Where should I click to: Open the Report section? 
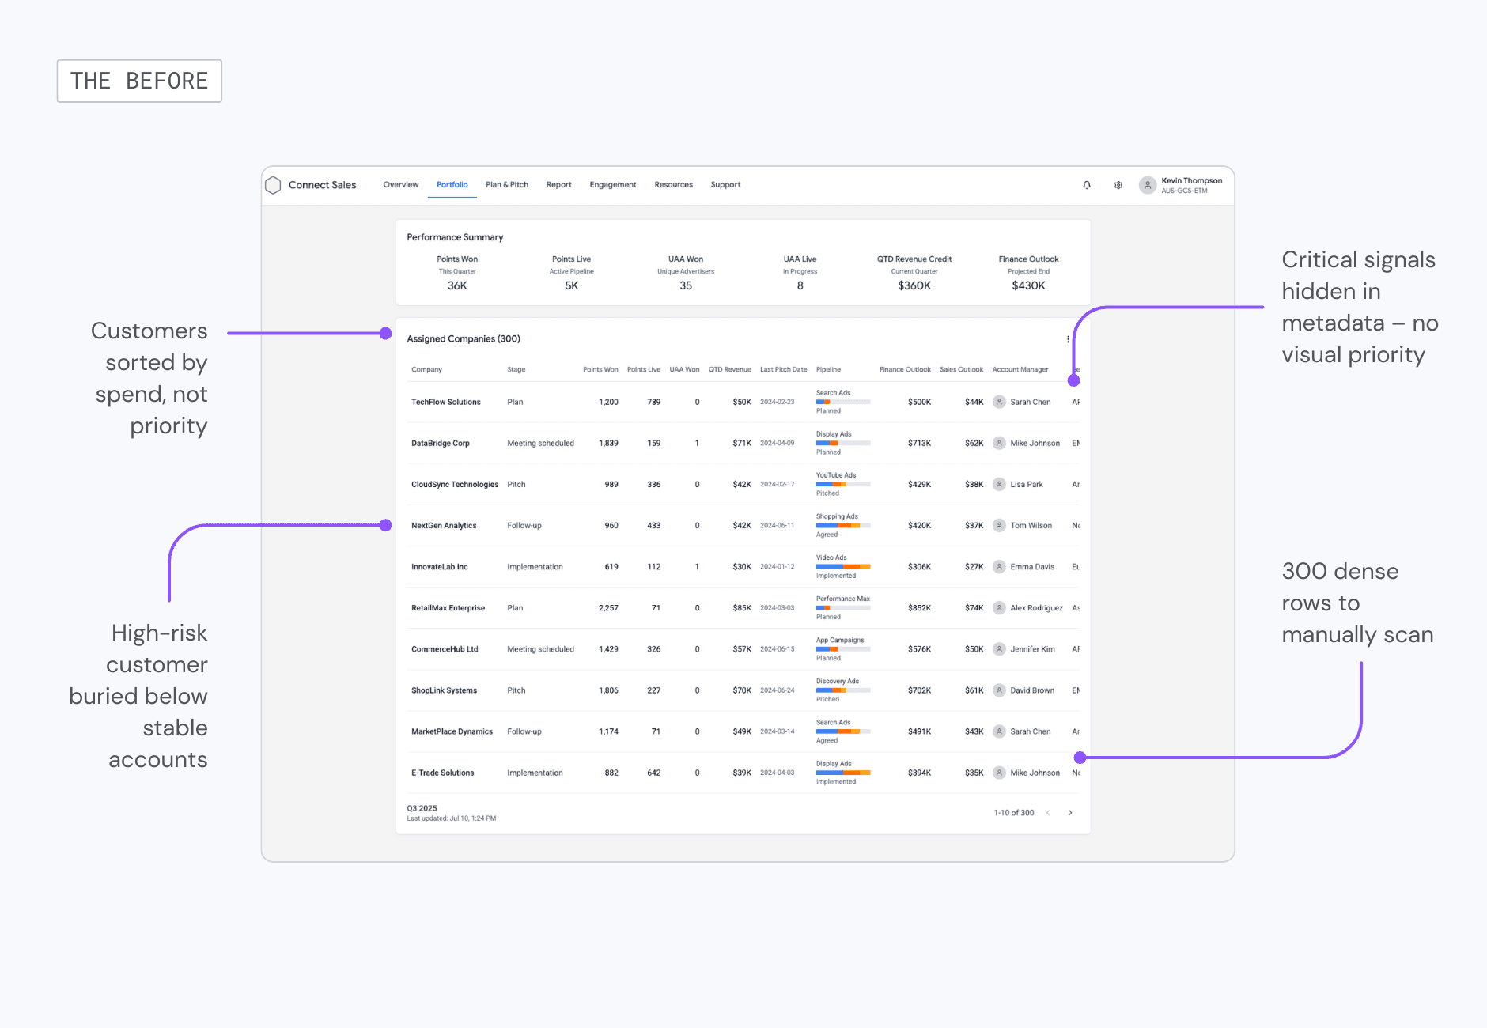coord(559,184)
